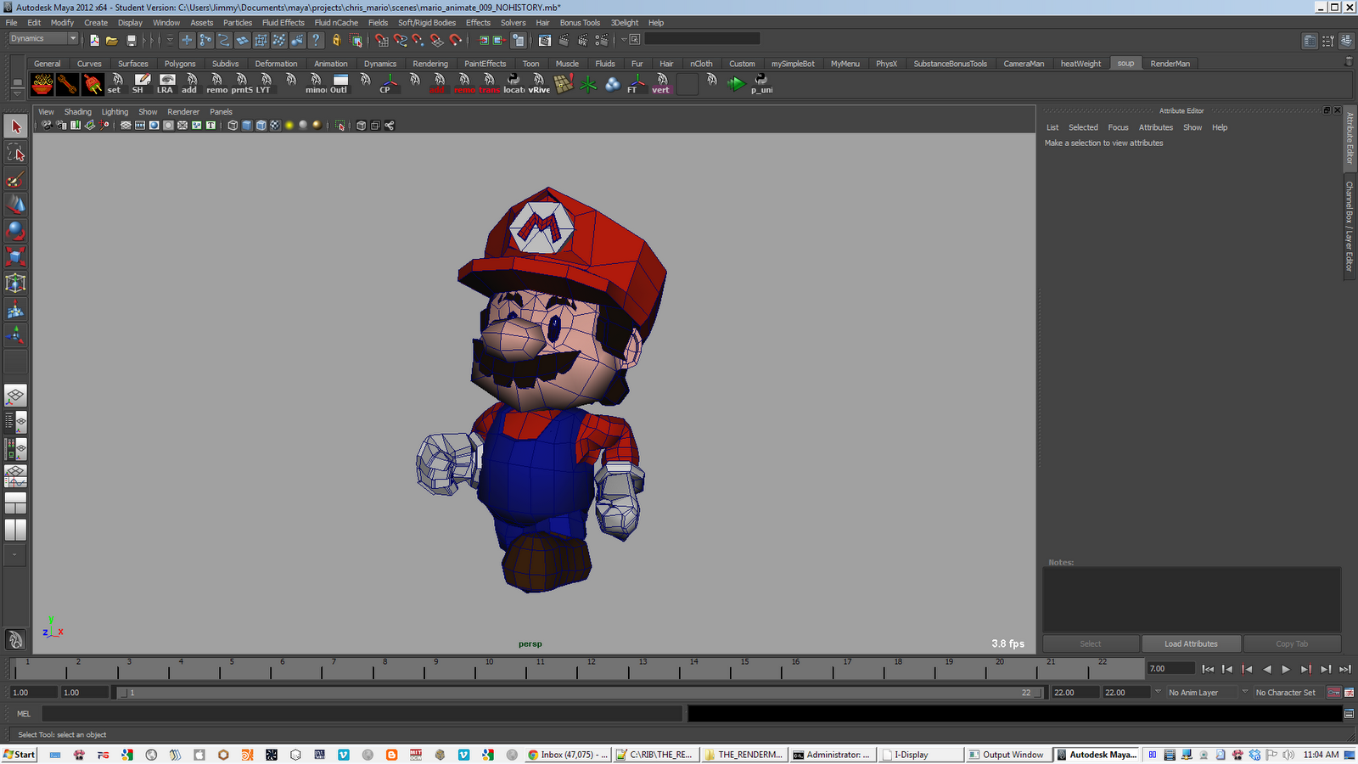Open Attribute Editor Focus menu
This screenshot has width=1358, height=764.
(x=1118, y=127)
